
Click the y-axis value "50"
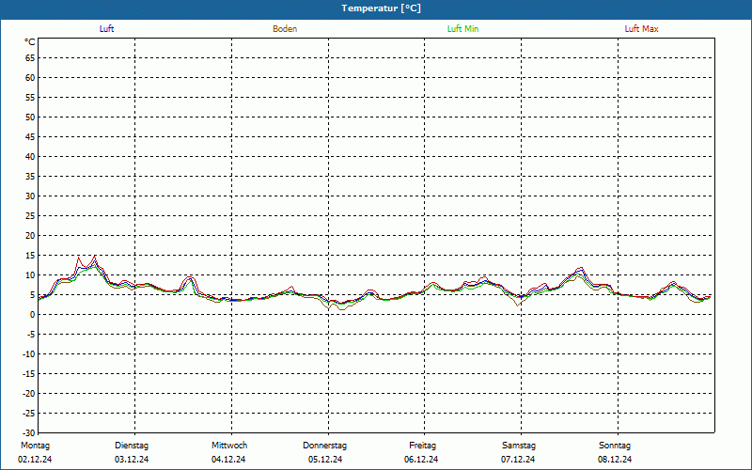30,117
